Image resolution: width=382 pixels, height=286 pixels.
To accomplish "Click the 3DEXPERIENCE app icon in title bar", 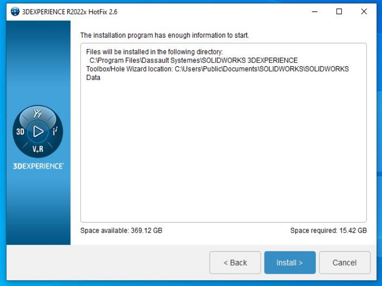I will point(15,12).
